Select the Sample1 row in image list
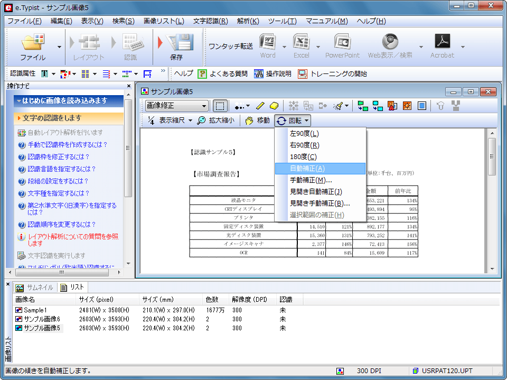Viewport: 507px width, 380px height. pyautogui.click(x=35, y=310)
